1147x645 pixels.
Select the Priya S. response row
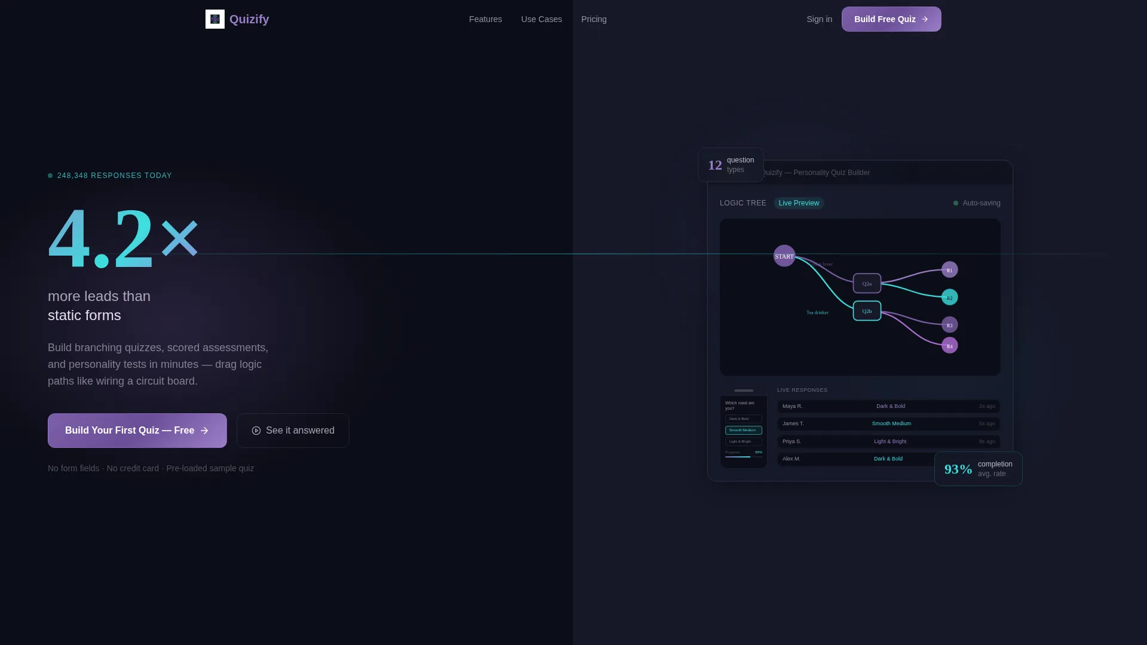point(889,441)
